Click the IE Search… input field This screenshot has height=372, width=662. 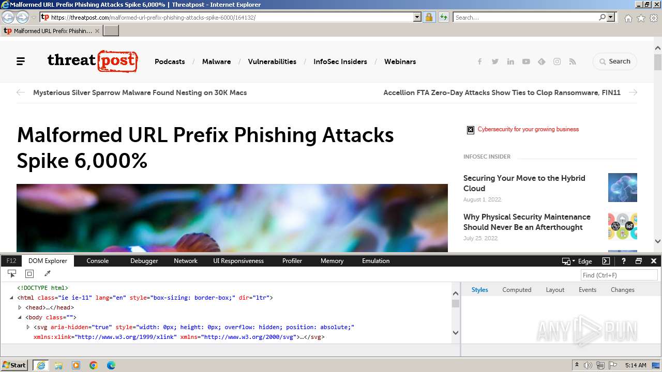pyautogui.click(x=525, y=17)
